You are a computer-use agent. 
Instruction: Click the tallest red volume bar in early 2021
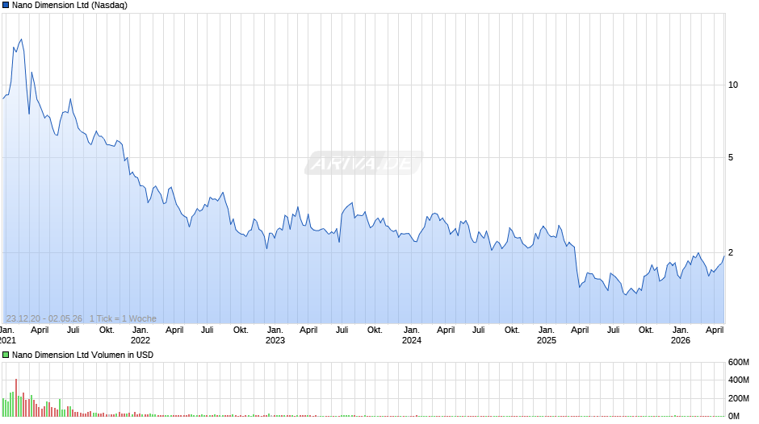point(16,398)
